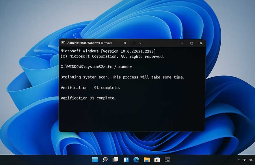Screen dimensions: 255x165
Task: Maximize the Windows Terminal window
Action: tap(191, 43)
